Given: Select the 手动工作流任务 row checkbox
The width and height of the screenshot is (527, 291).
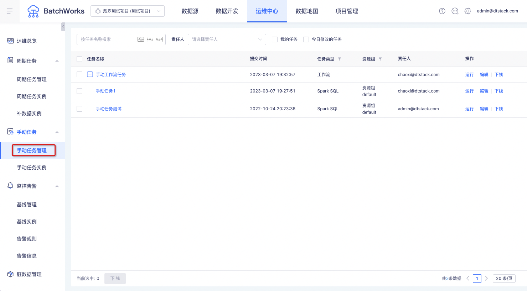Looking at the screenshot, I should (x=79, y=74).
